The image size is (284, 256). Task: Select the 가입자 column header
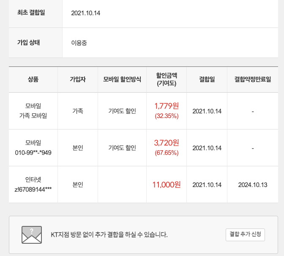[x=78, y=80]
